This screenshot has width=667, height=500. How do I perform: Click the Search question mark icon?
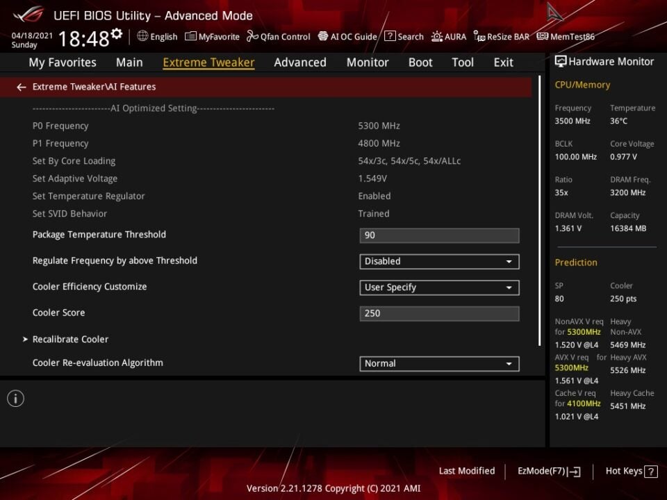(x=390, y=36)
